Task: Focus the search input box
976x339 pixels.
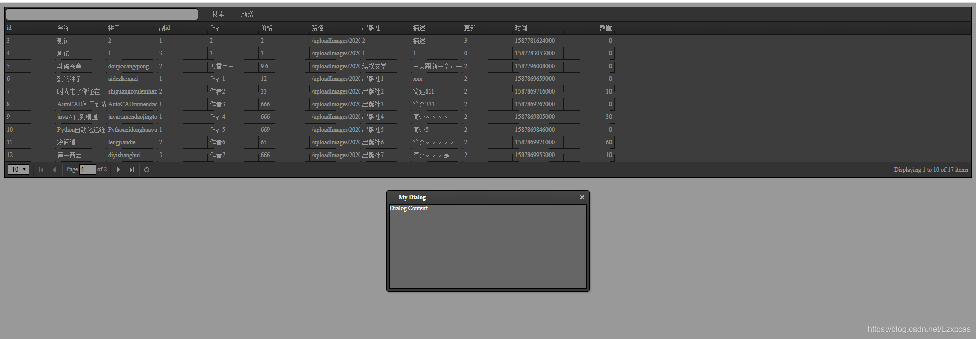Action: 102,14
